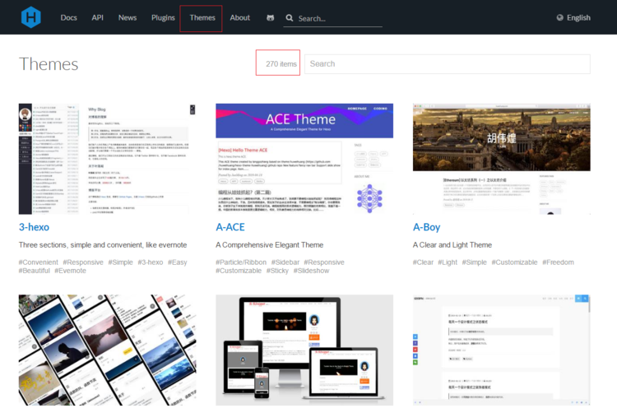This screenshot has height=413, width=617.
Task: Filter by #Easy tag
Action: (x=177, y=262)
